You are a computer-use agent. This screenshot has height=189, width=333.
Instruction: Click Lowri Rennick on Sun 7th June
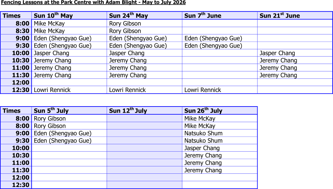203,90
